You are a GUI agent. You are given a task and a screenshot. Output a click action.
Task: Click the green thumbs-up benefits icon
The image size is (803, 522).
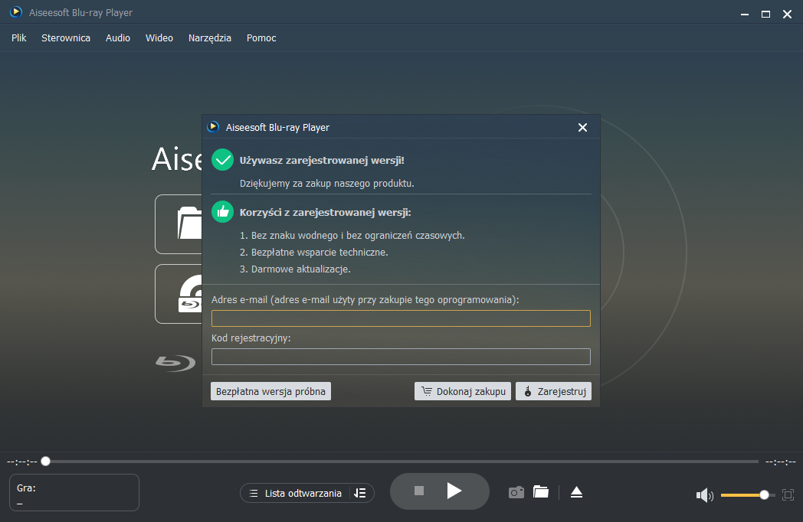(x=223, y=212)
